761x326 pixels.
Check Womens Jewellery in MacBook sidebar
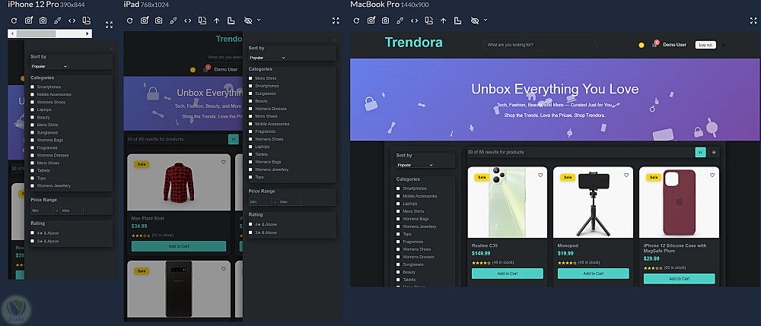[399, 226]
